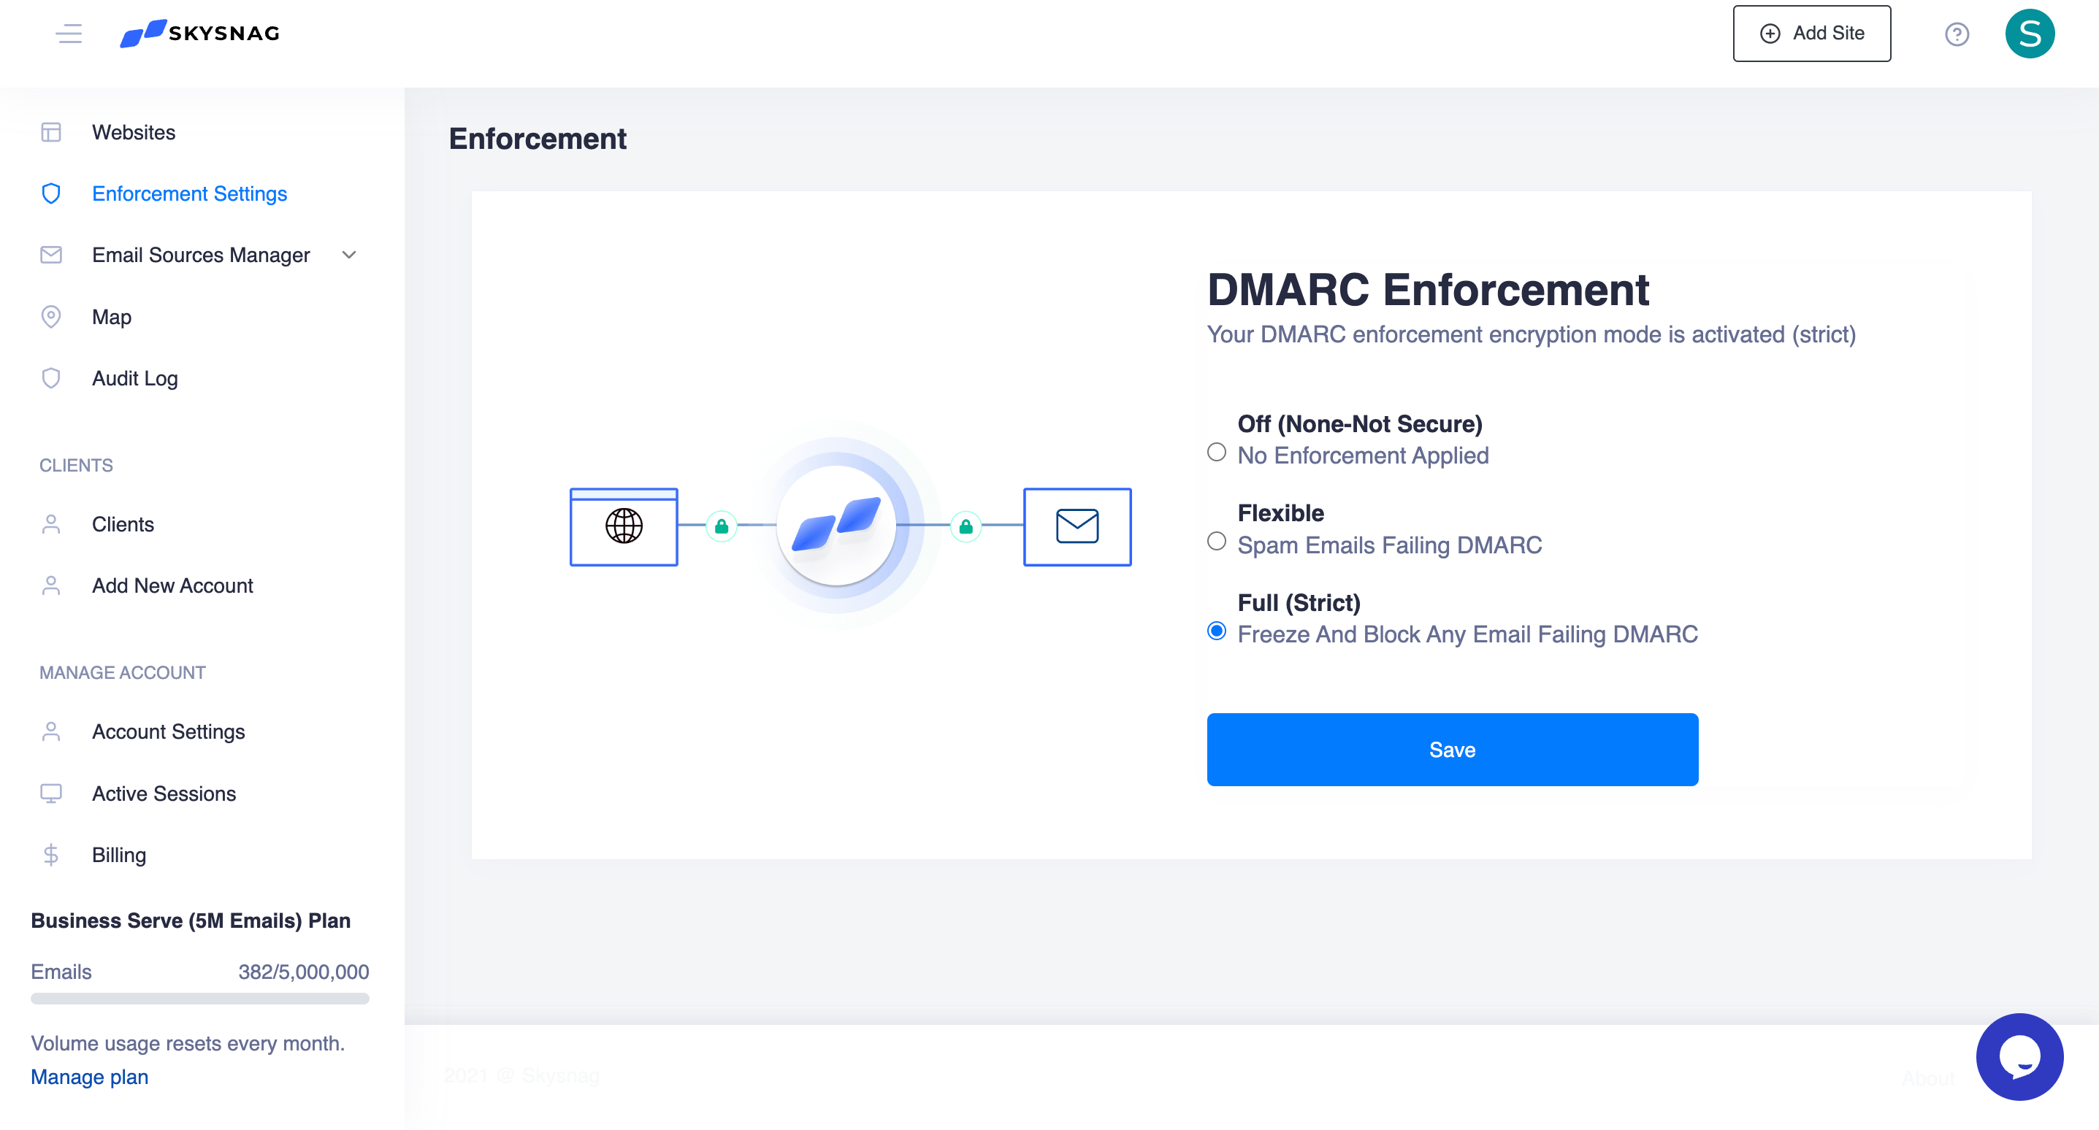Open the user avatar S profile

click(2029, 34)
